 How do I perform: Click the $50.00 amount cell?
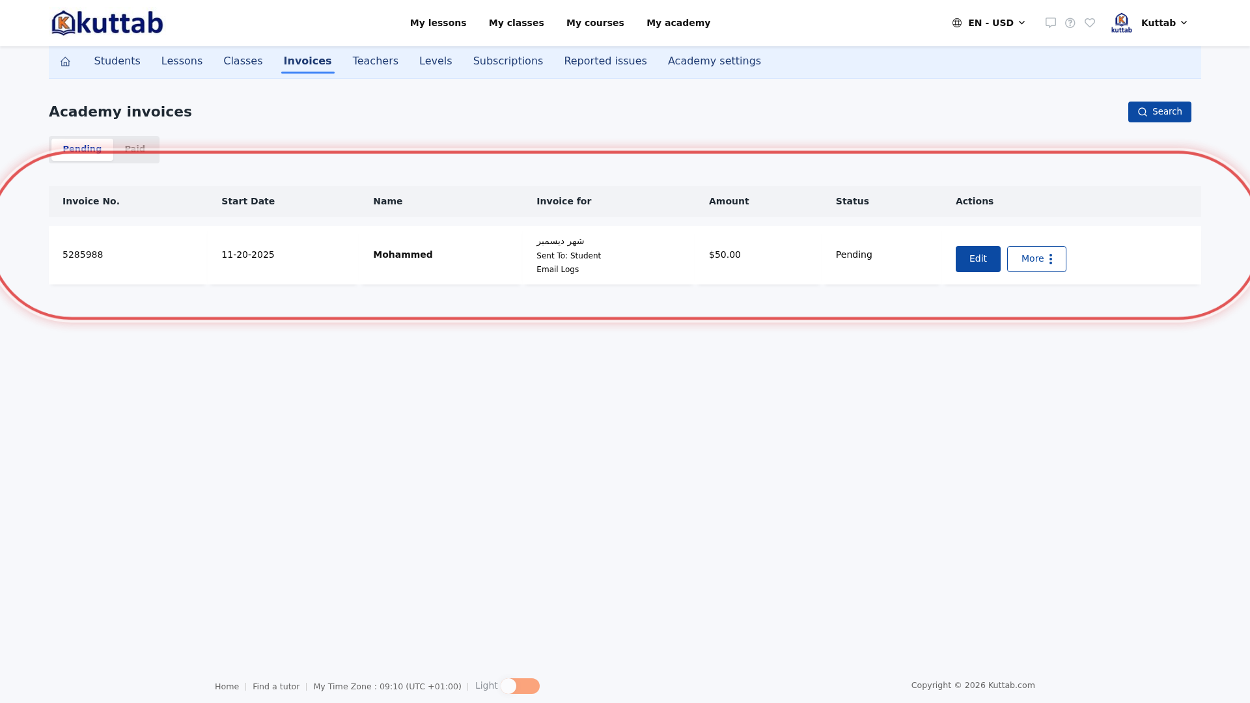pyautogui.click(x=725, y=255)
